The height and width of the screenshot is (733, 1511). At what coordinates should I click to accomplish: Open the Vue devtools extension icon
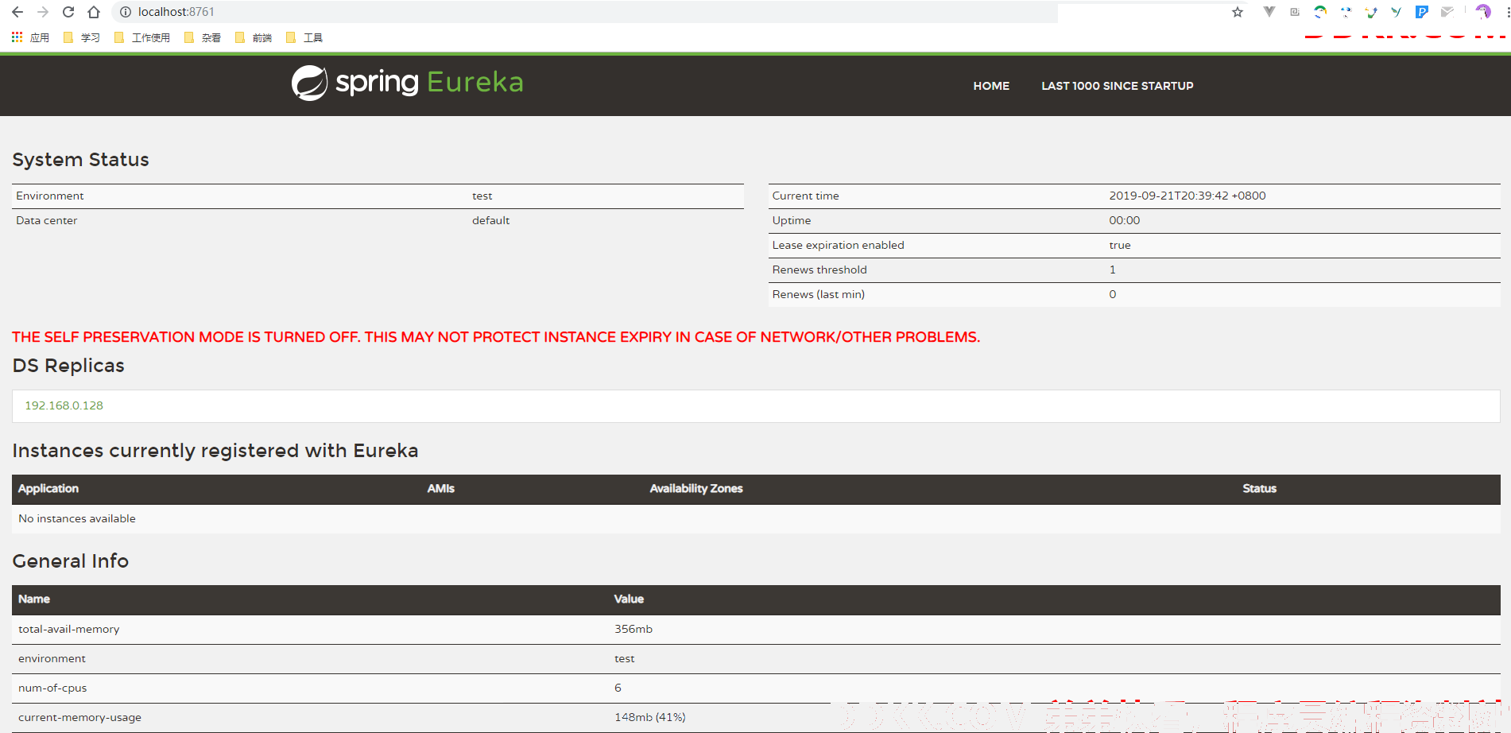point(1269,12)
